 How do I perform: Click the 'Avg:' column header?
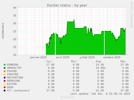click(99, 61)
